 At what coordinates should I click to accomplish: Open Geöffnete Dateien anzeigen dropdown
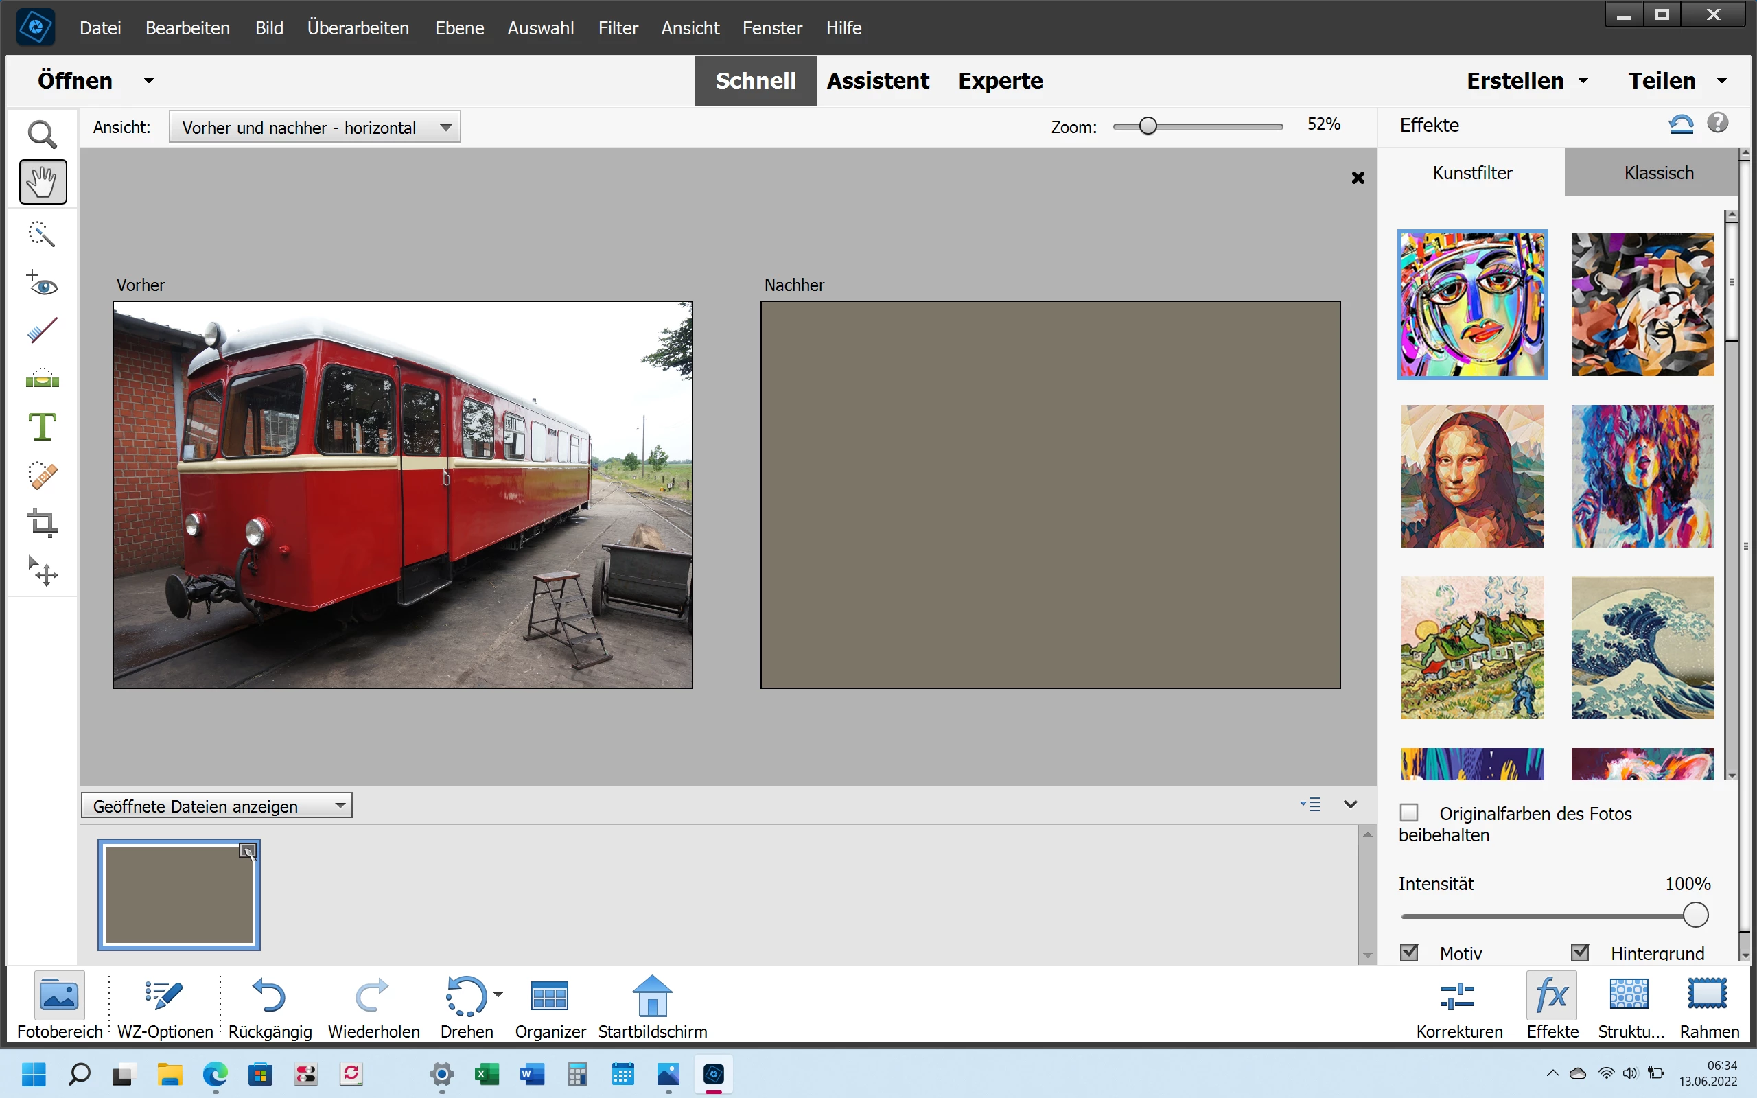(216, 806)
